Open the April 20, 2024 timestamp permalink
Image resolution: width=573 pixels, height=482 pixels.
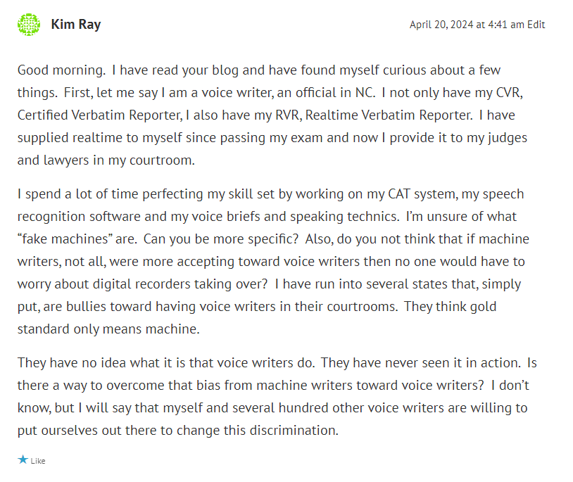(x=467, y=25)
